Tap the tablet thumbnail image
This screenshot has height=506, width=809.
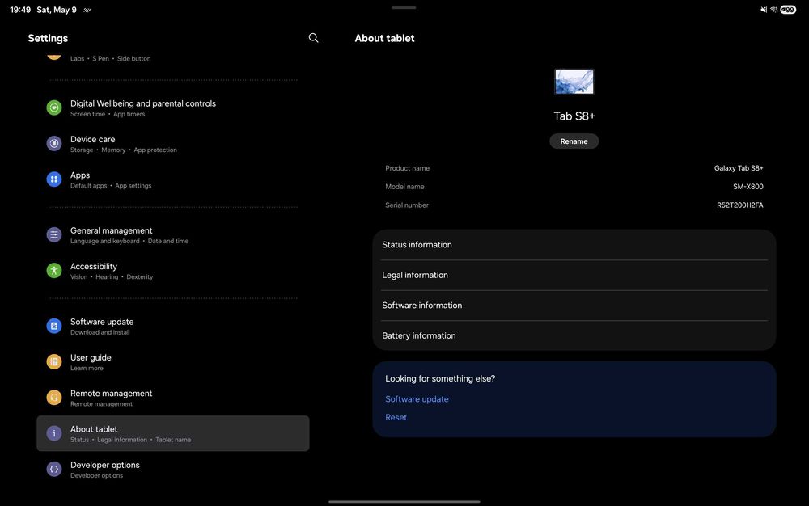coord(574,82)
